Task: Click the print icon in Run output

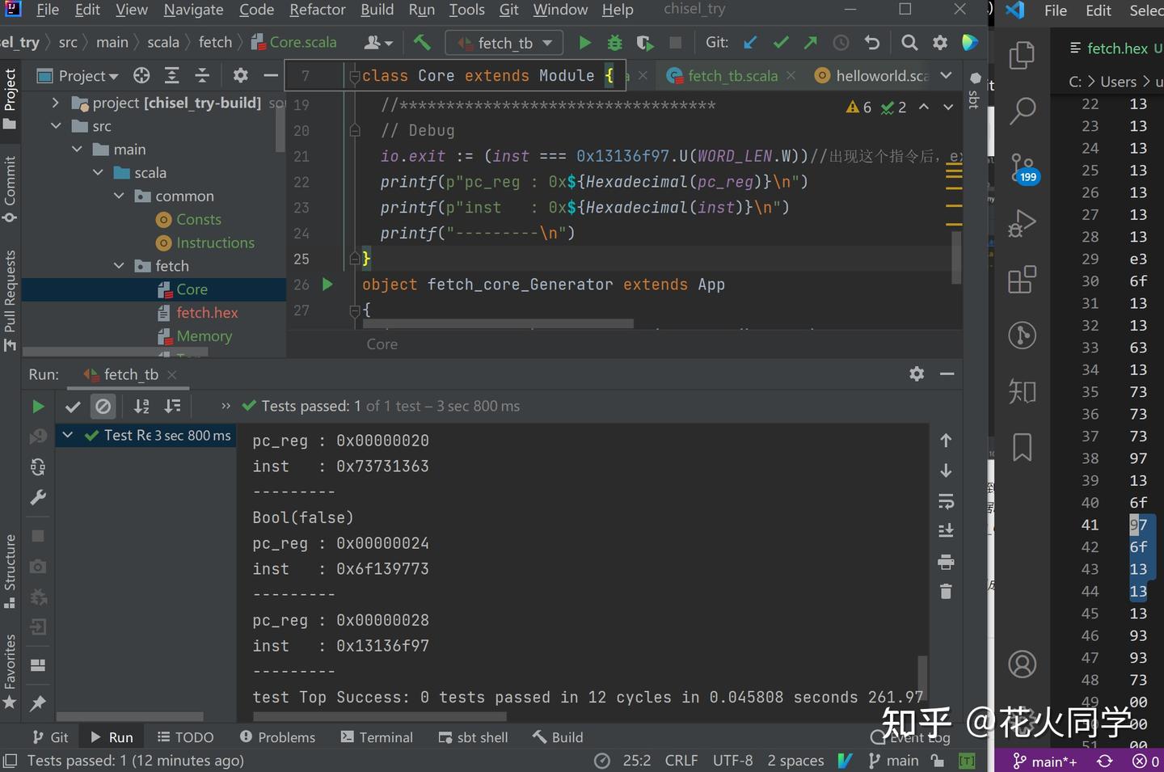Action: (x=946, y=562)
